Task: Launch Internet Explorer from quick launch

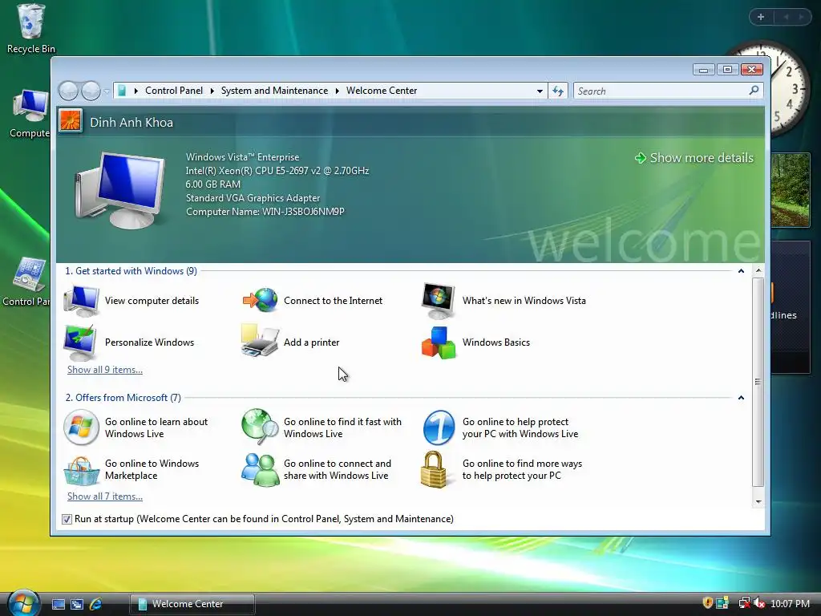Action: (96, 604)
